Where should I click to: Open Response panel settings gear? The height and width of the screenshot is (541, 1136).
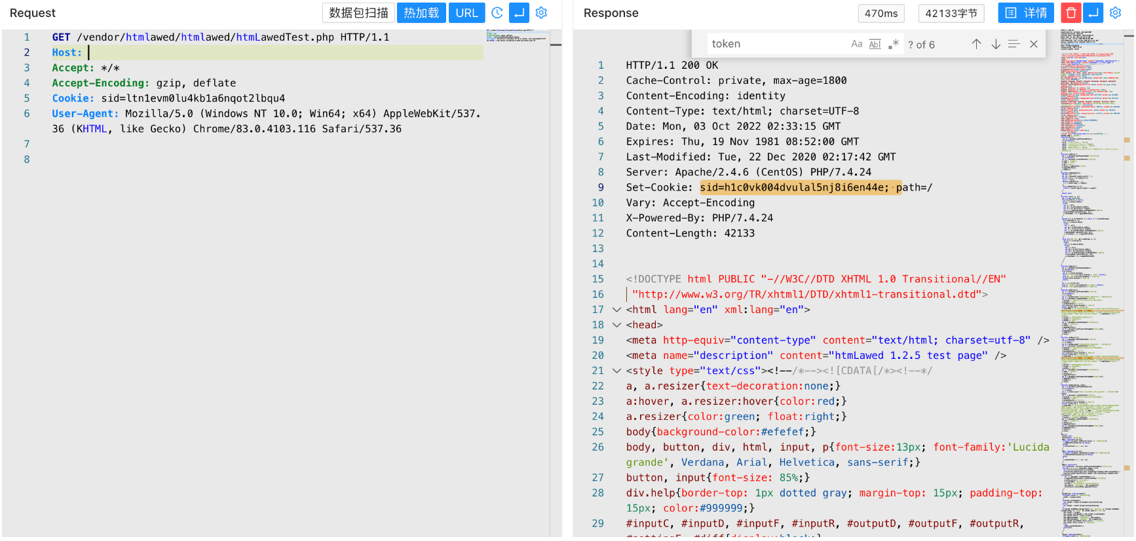1115,13
